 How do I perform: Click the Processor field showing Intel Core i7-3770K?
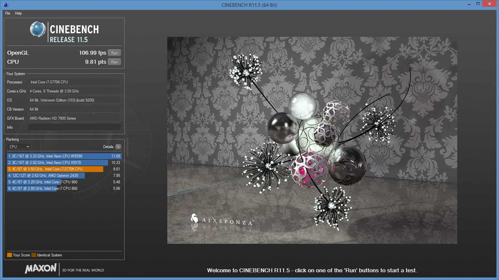tap(74, 82)
